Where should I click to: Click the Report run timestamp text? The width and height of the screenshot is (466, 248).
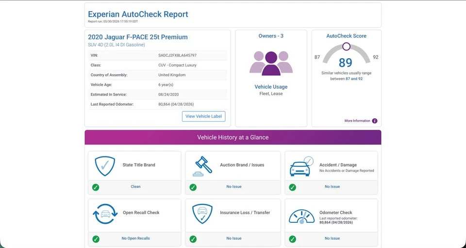point(113,21)
